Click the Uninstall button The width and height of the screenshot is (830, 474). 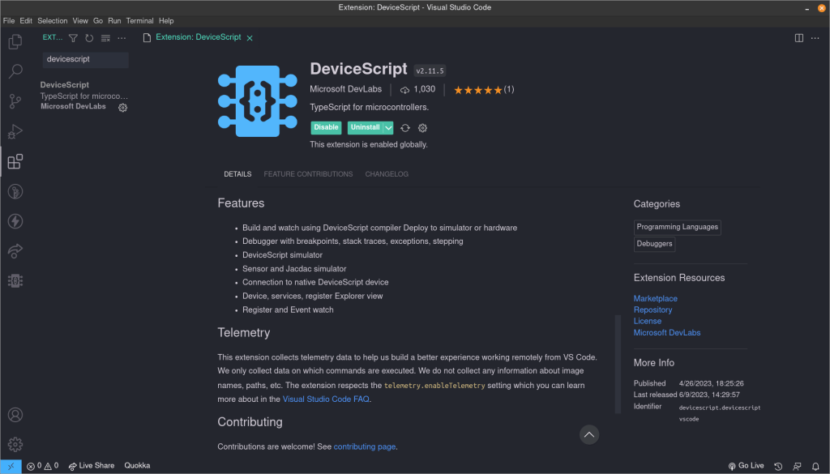(x=366, y=127)
